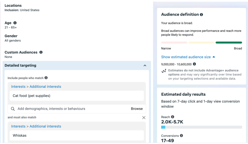Viewport: 248px width, 144px height.
Task: Click Additional interests link above Whiskas
Action: tap(45, 126)
